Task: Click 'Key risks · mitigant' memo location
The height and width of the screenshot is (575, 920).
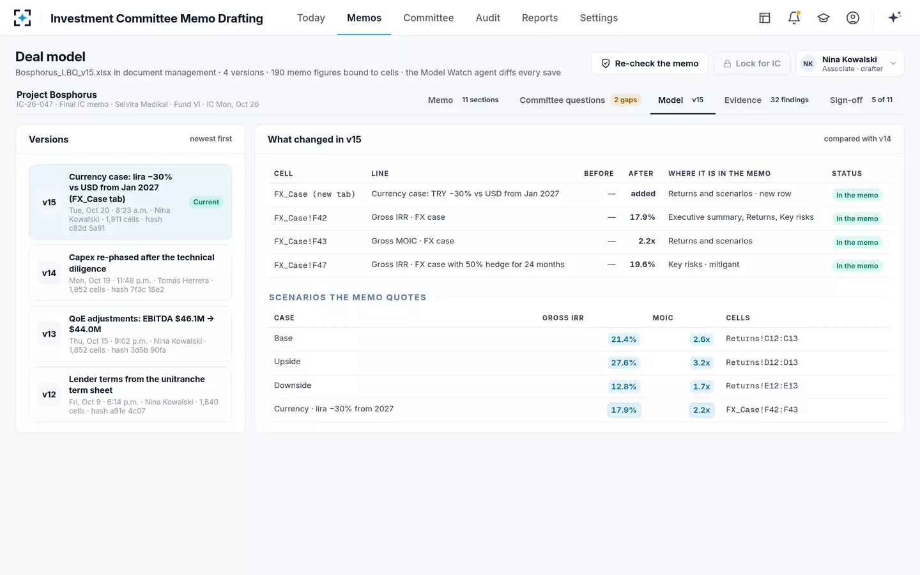Action: tap(703, 264)
